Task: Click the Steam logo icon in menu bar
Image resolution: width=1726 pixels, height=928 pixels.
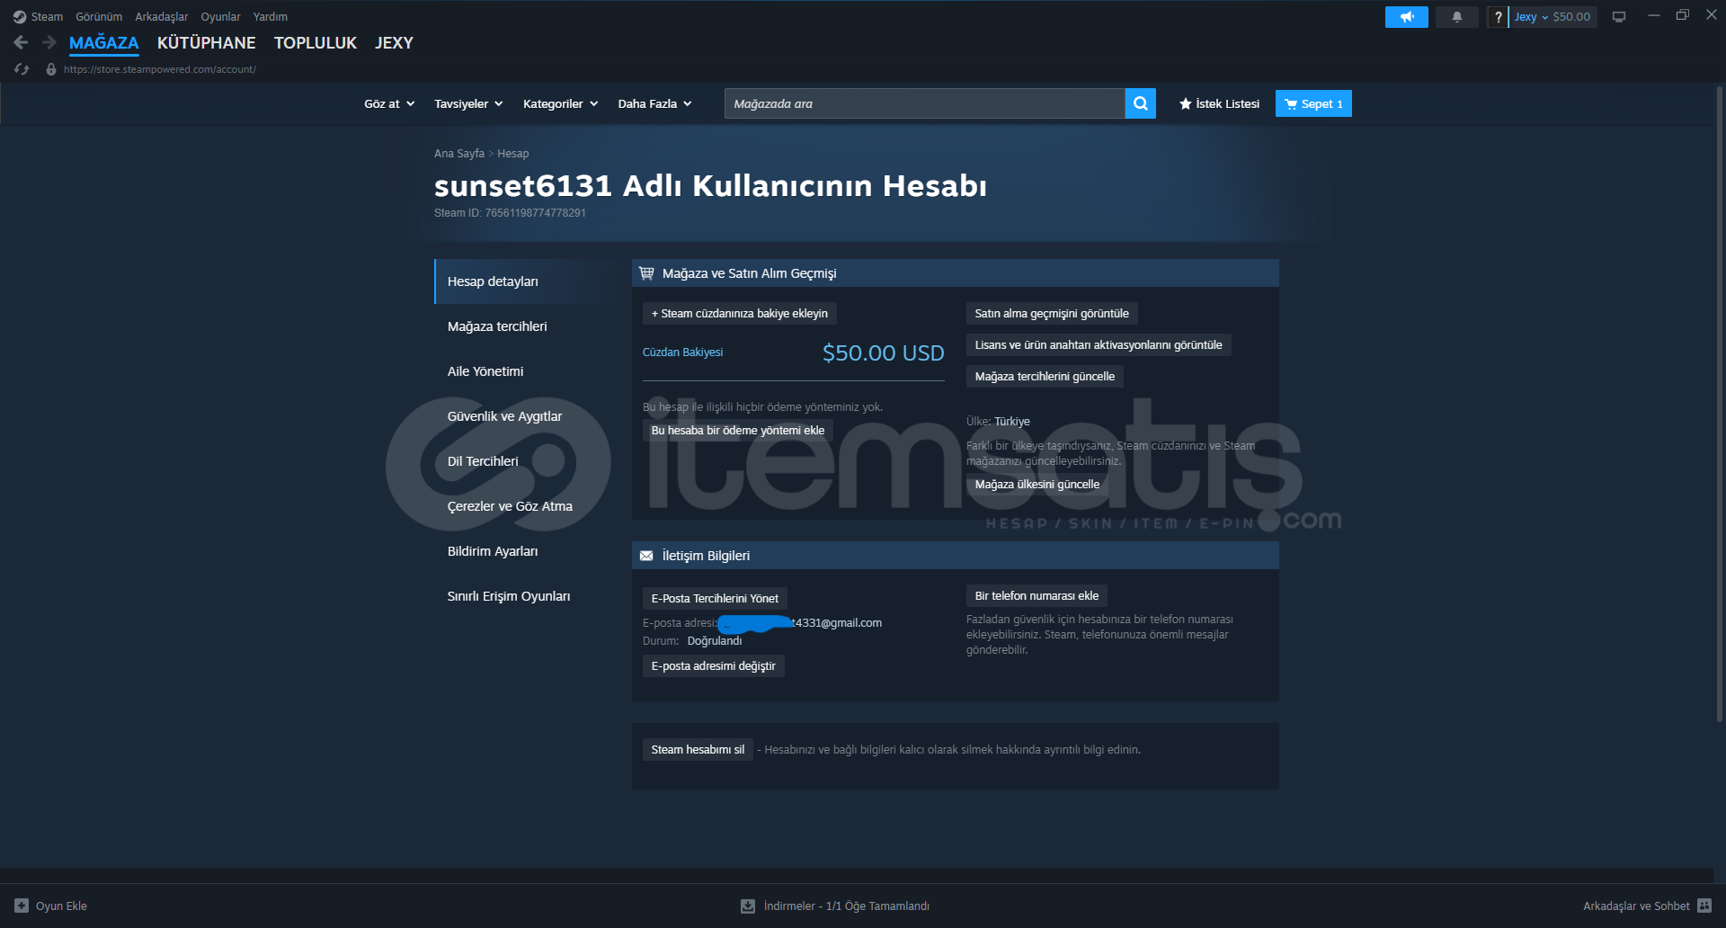Action: pos(20,17)
